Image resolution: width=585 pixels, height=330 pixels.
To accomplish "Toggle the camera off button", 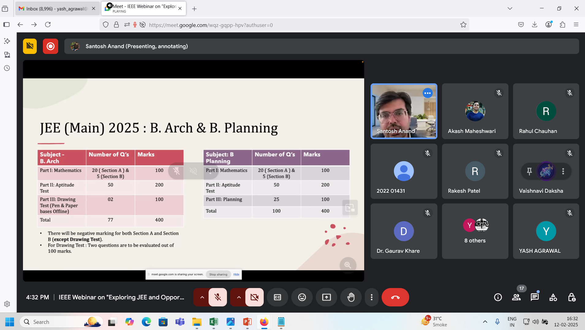I will pyautogui.click(x=254, y=297).
